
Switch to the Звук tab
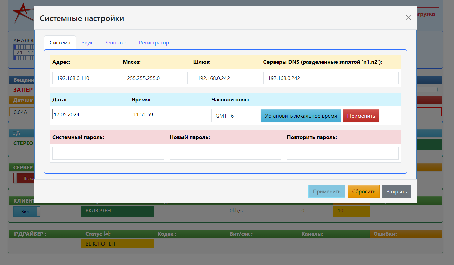pos(87,43)
